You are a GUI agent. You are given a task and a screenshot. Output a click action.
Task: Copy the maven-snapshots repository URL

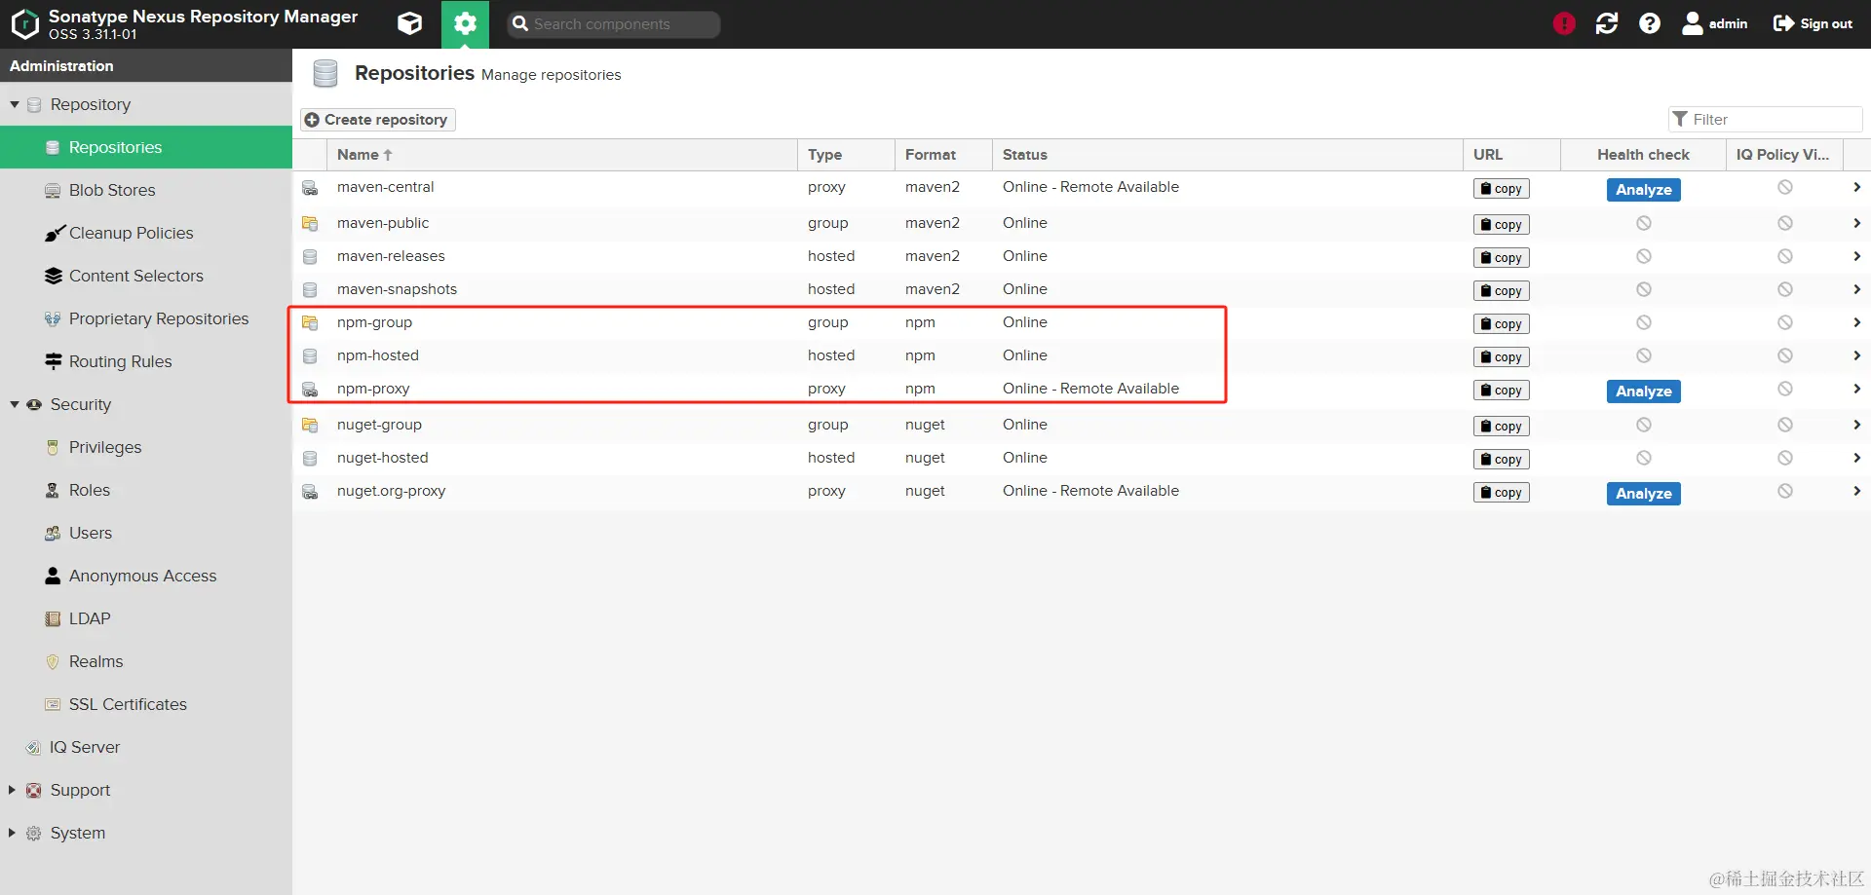pos(1501,291)
